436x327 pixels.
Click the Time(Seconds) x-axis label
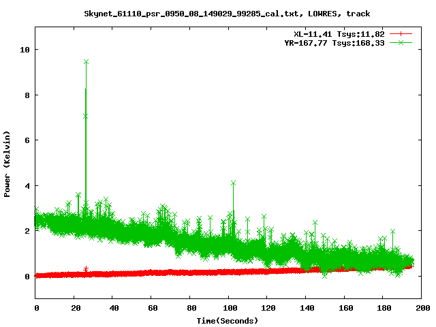[228, 320]
